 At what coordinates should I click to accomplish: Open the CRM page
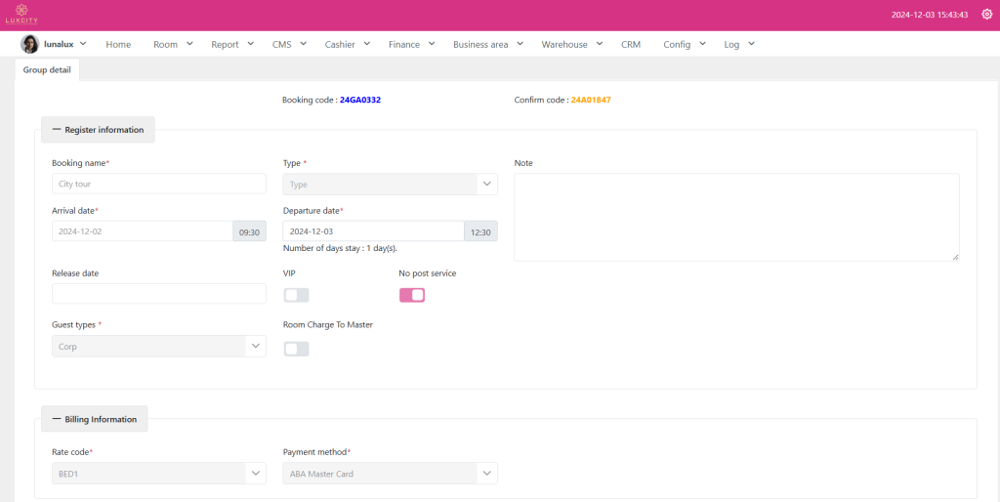[631, 44]
